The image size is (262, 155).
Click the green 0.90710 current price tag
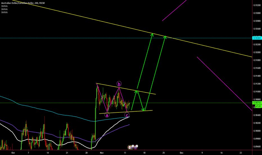257,103
